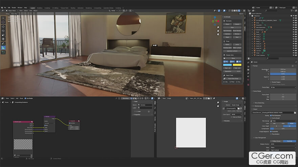Image resolution: width=298 pixels, height=167 pixels.
Task: Click the viewport pan hand icon
Action: click(218, 31)
